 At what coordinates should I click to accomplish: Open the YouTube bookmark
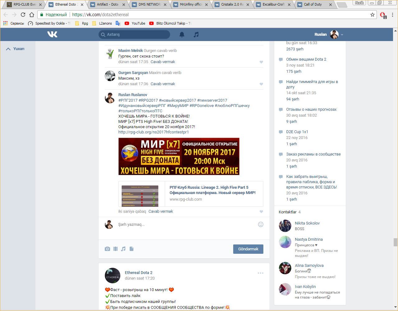[135, 23]
